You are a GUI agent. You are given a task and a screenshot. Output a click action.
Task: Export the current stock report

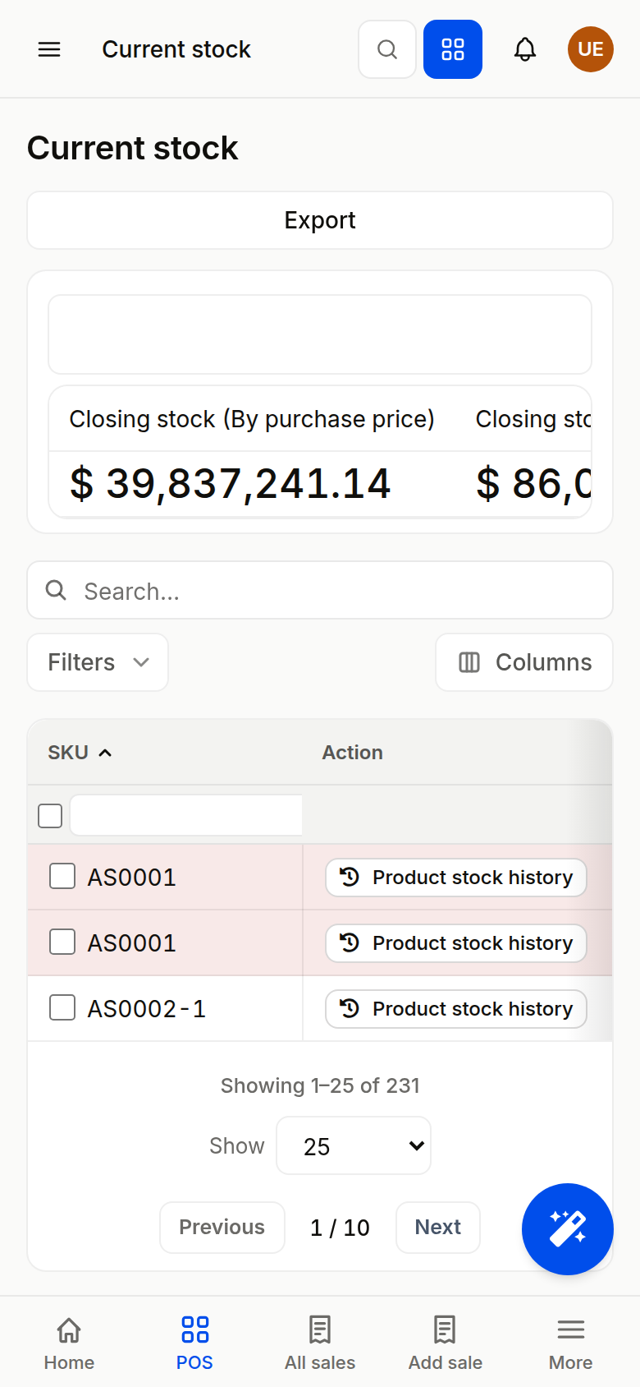[x=320, y=220]
